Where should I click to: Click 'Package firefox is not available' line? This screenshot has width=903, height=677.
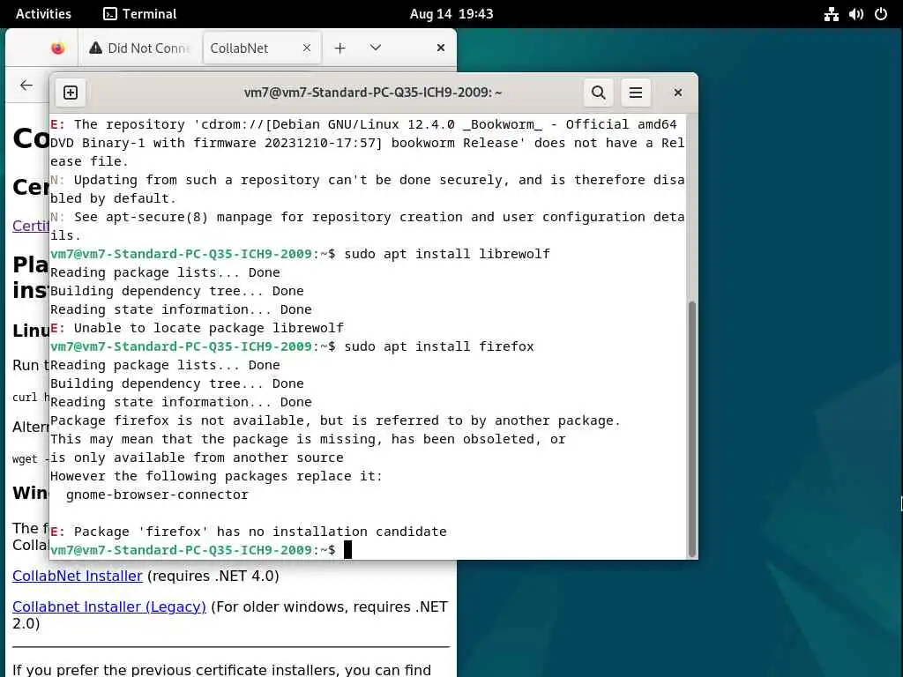335,420
